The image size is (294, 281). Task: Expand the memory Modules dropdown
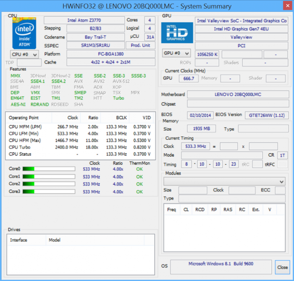pyautogui.click(x=225, y=181)
